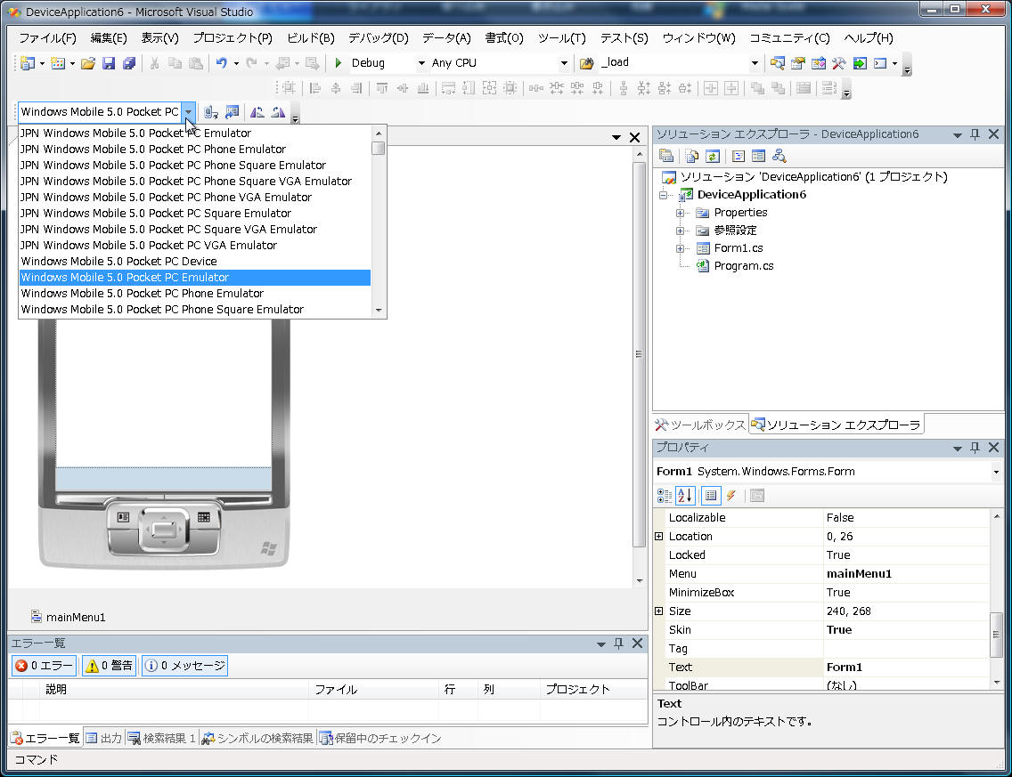This screenshot has width=1012, height=777.
Task: Open the ファイル(F) menu
Action: point(47,38)
